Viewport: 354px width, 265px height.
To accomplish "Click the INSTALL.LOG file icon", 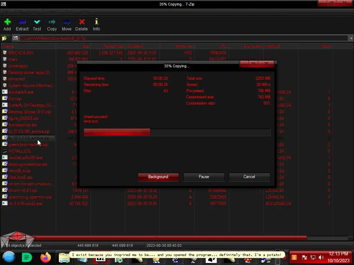I will [x=5, y=151].
